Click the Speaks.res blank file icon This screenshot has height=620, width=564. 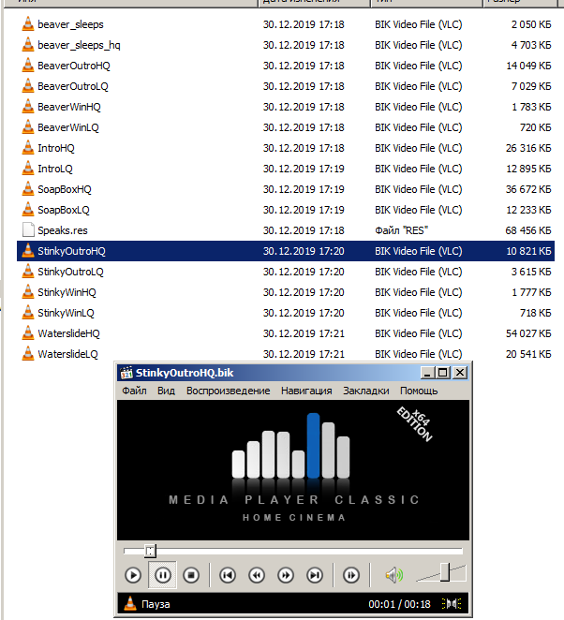click(28, 229)
